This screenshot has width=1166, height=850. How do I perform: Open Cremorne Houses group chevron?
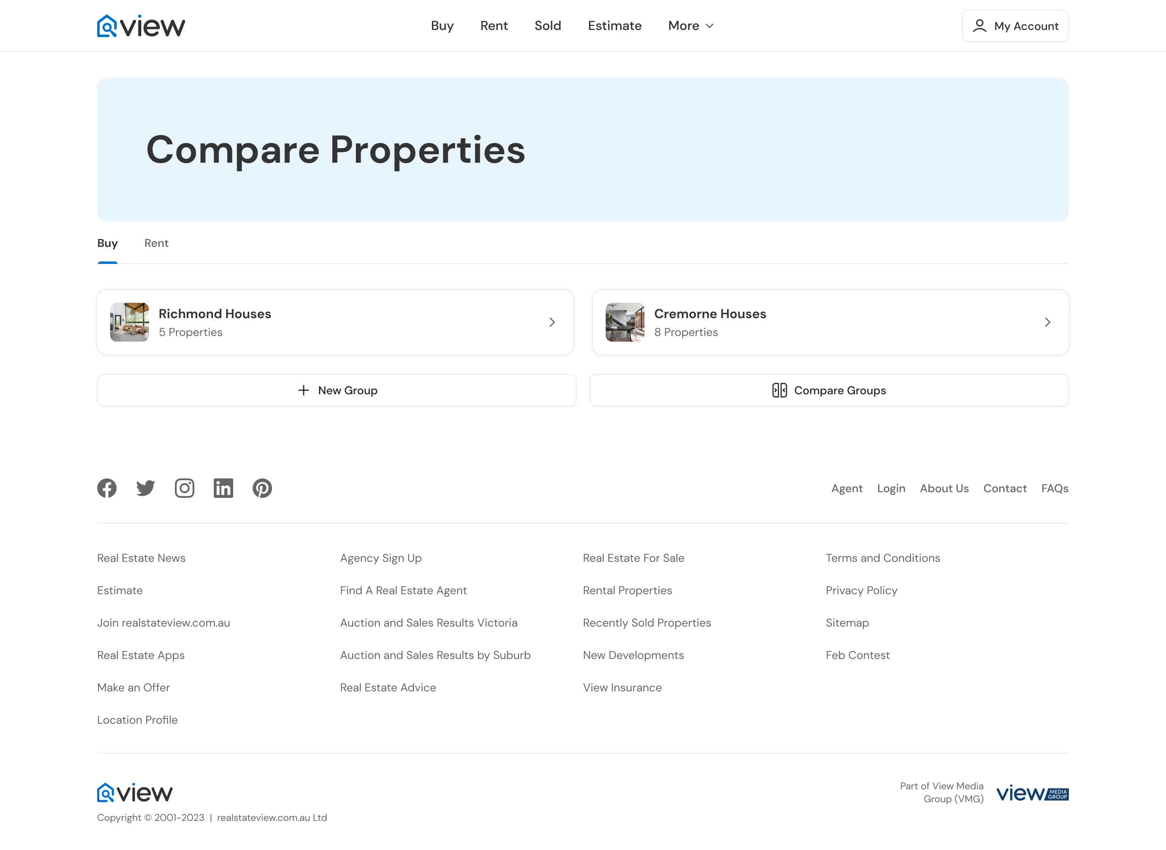[1047, 322]
